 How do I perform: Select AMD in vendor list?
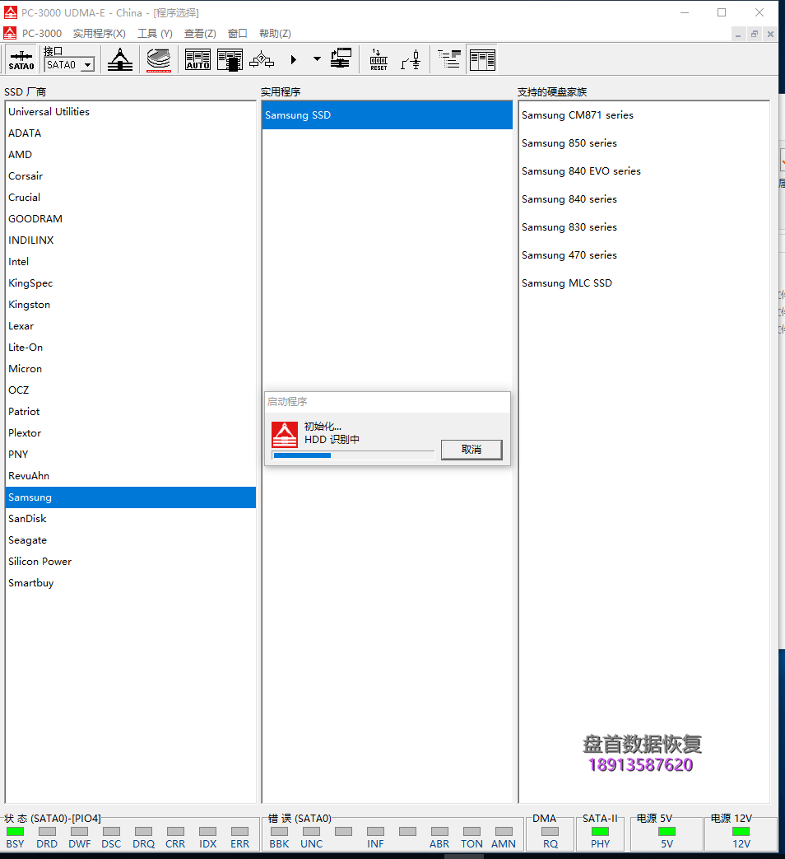coord(131,155)
